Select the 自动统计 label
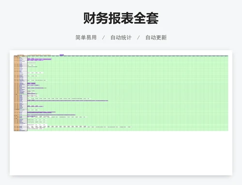Viewport: 242px width, 185px height. click(x=121, y=38)
